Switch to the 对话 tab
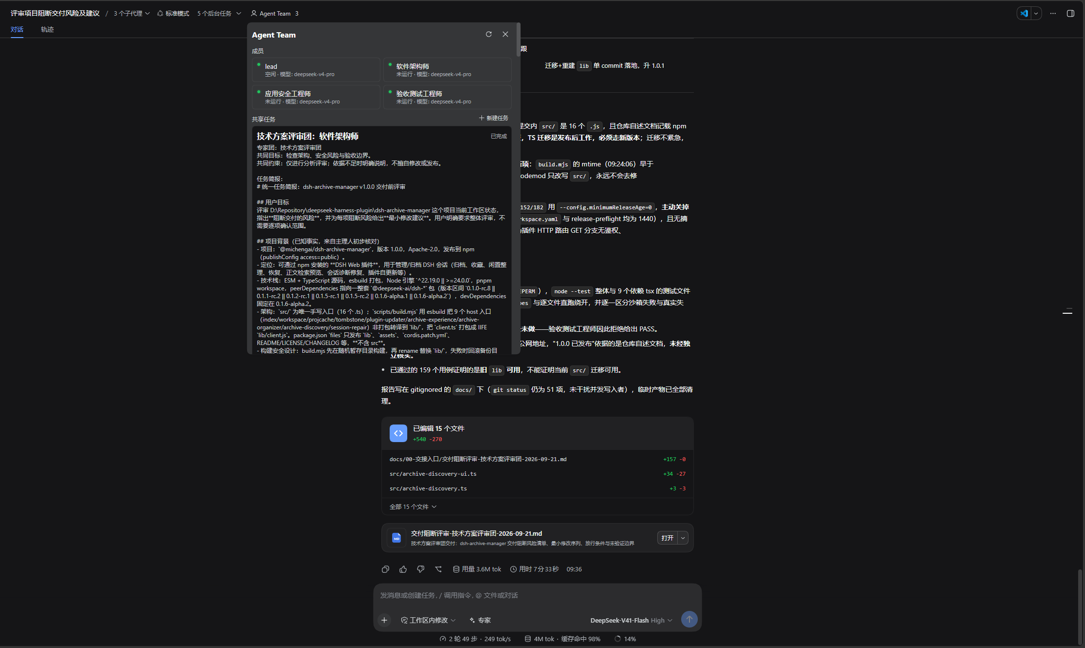Viewport: 1085px width, 648px height. pos(17,29)
